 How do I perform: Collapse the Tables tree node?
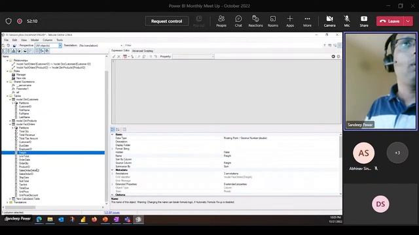[x=7, y=96]
